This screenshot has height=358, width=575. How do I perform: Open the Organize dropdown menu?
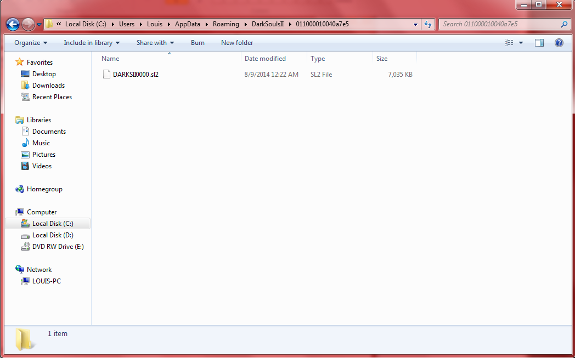(x=31, y=43)
